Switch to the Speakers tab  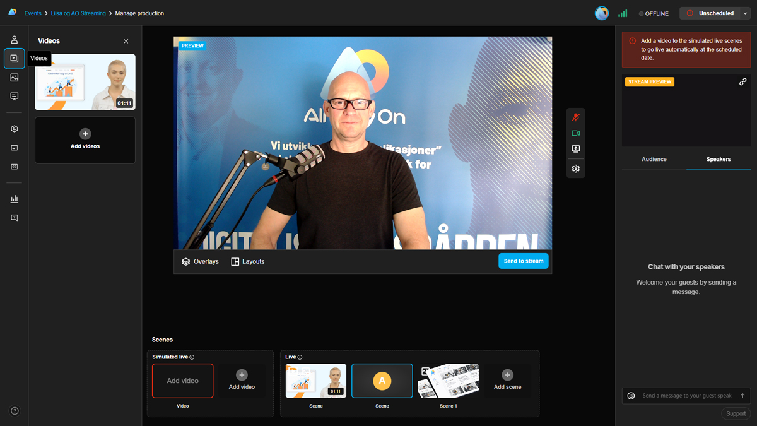pyautogui.click(x=719, y=159)
